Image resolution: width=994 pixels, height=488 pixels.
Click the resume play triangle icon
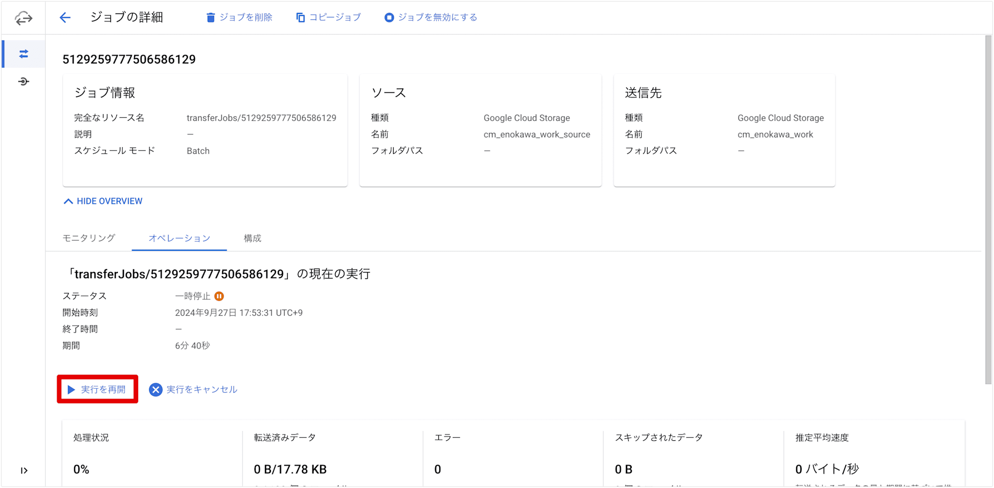tap(72, 390)
